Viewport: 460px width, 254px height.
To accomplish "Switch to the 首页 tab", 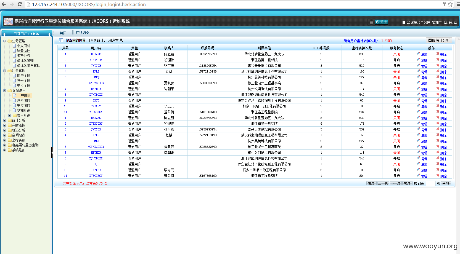I will pos(63,33).
